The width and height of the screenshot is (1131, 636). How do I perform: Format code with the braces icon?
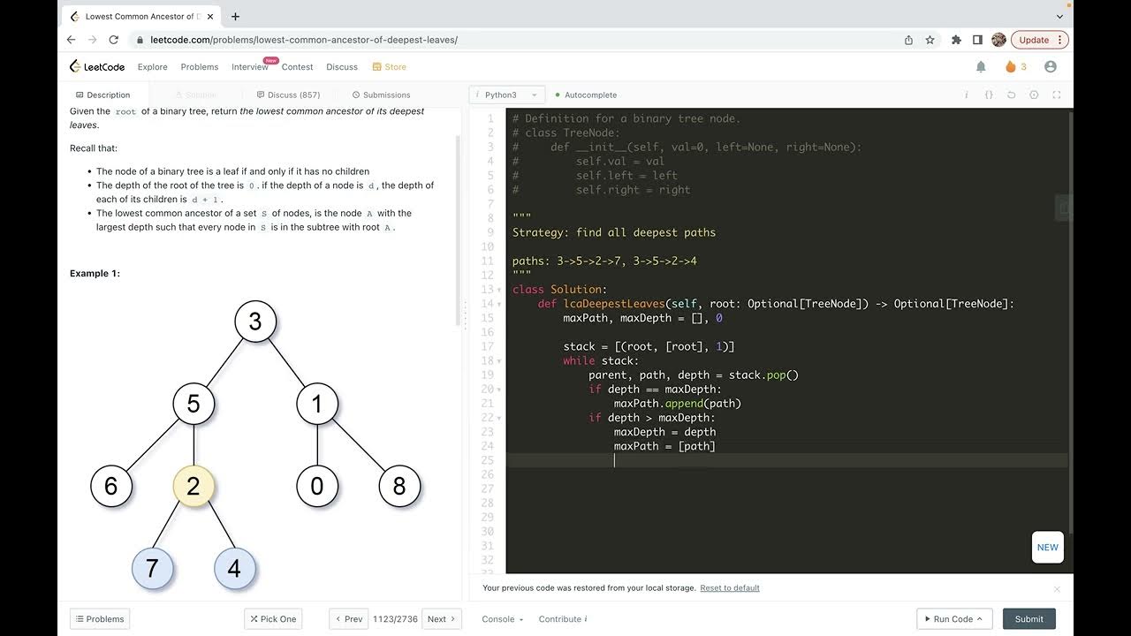coord(989,95)
